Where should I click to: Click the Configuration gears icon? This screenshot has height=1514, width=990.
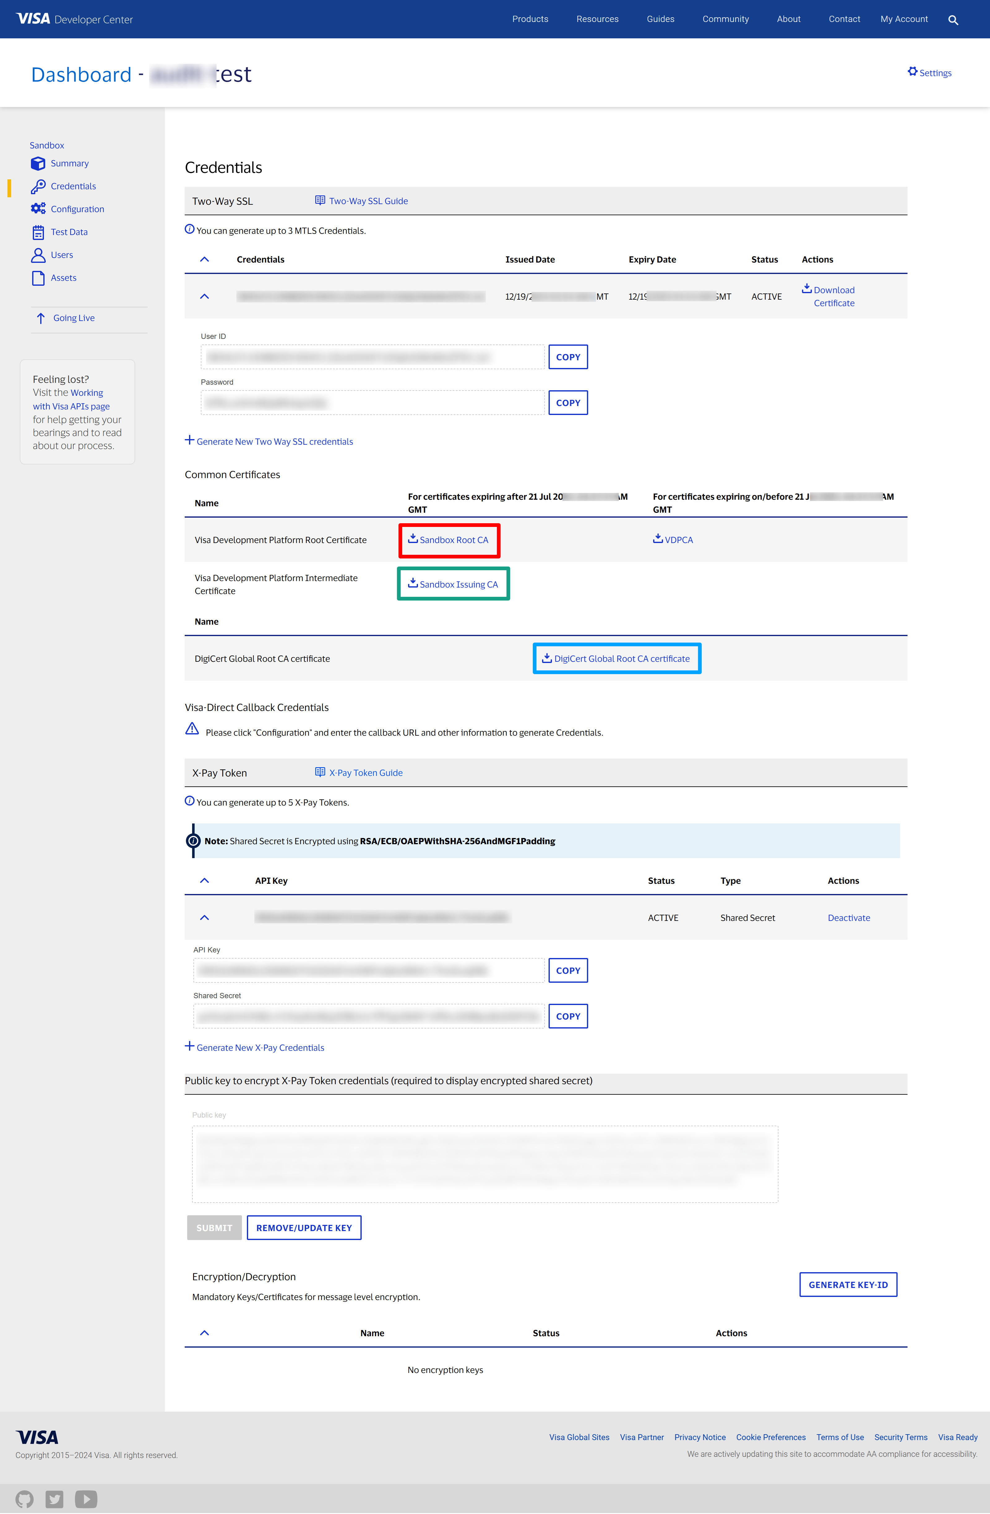(x=38, y=209)
